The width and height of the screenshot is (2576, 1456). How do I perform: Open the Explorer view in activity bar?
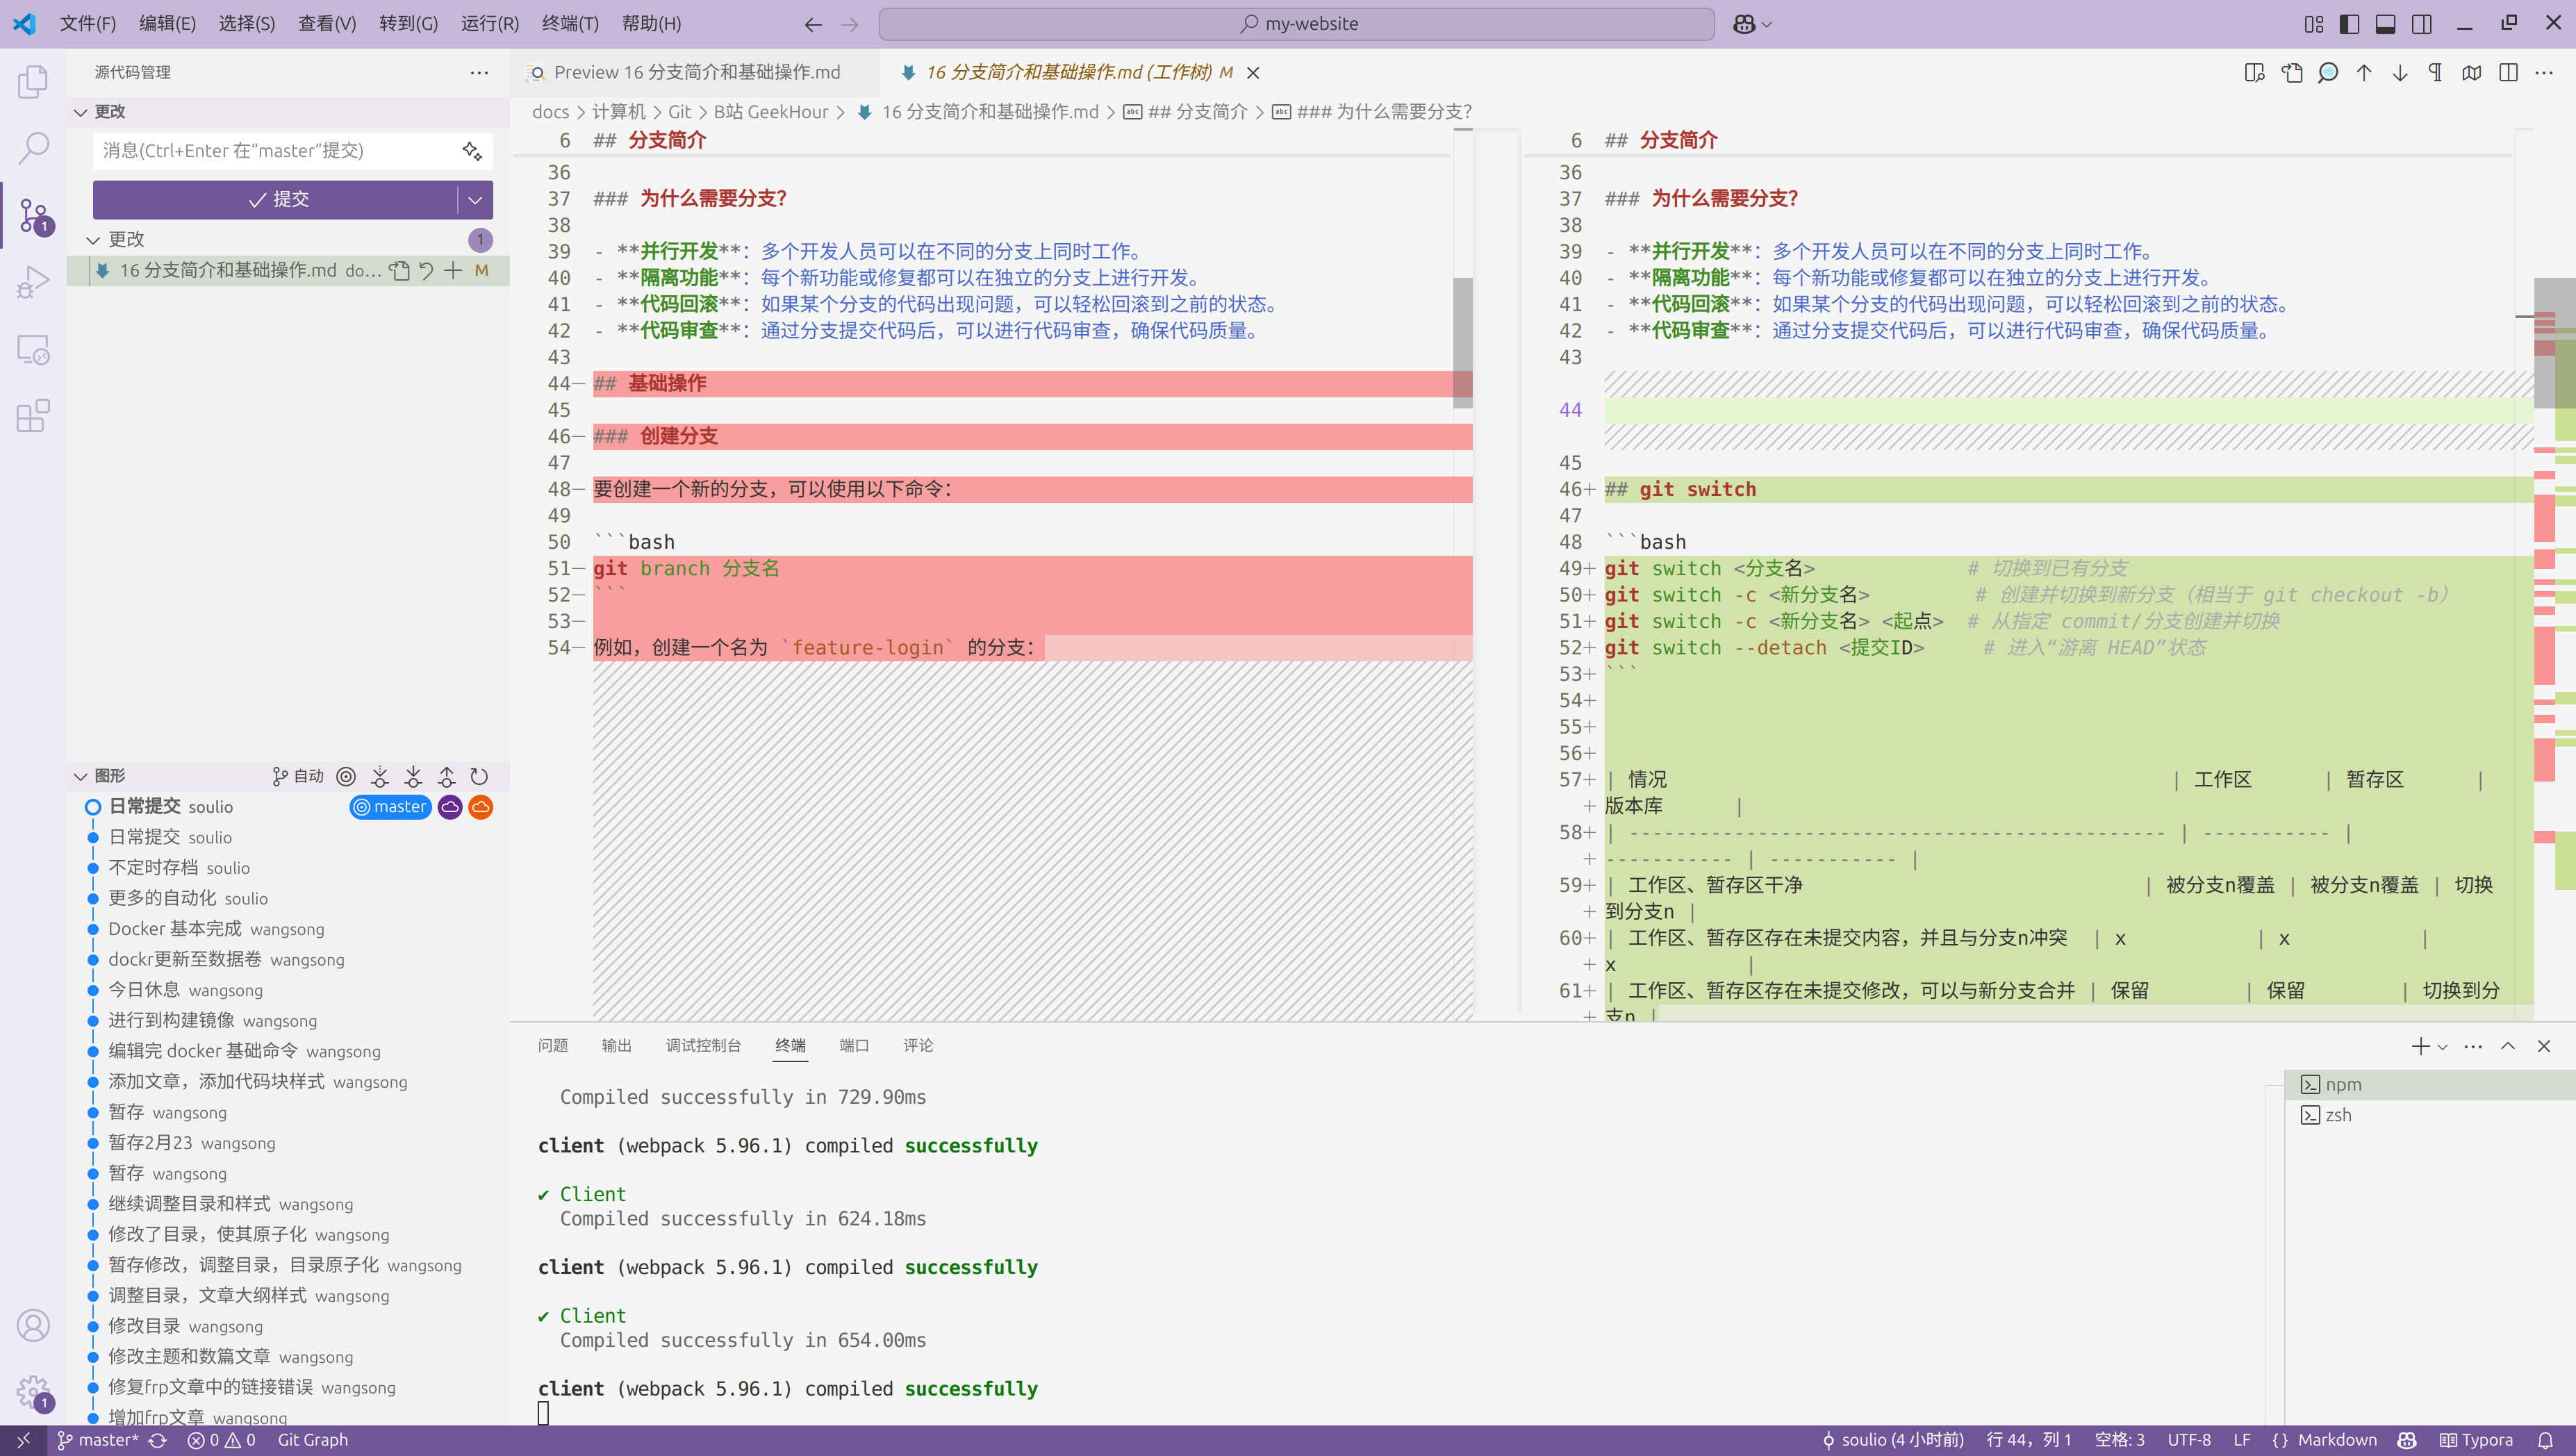tap(33, 82)
